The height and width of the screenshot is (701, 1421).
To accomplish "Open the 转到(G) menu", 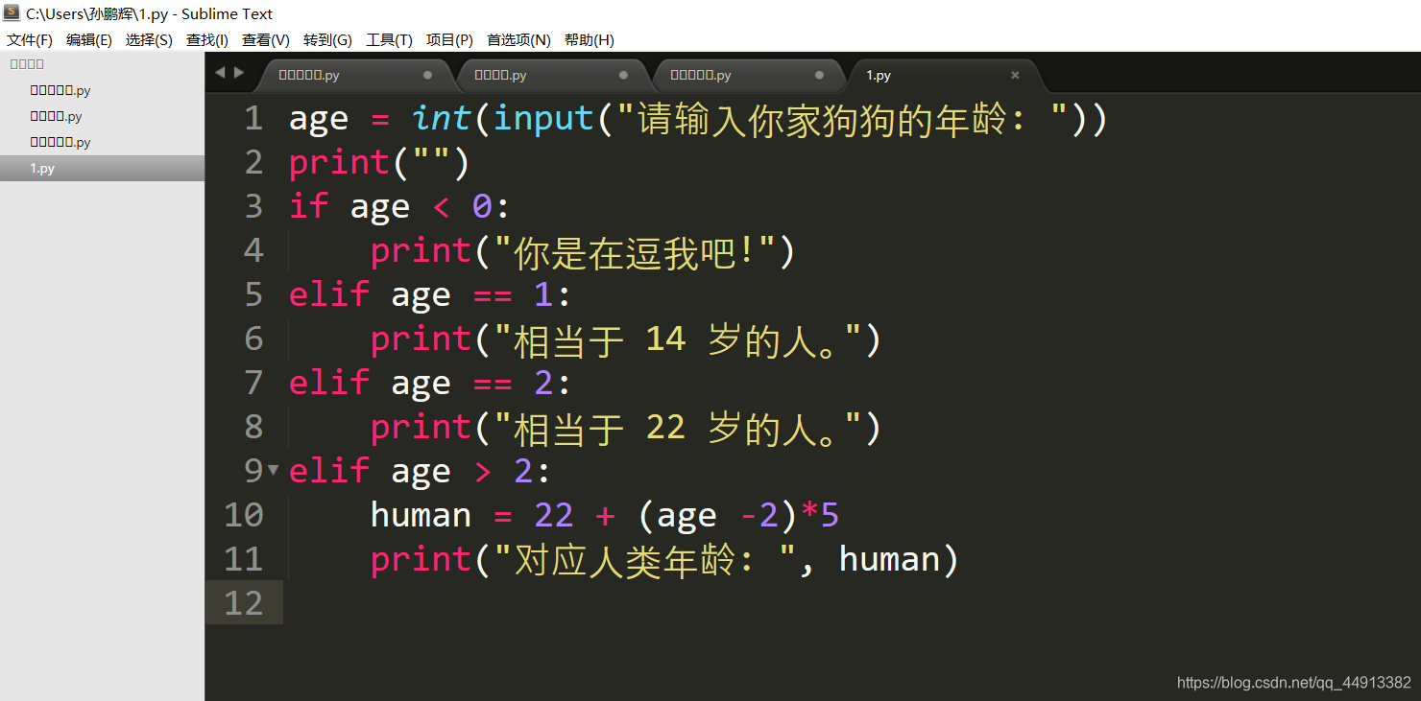I will tap(327, 39).
